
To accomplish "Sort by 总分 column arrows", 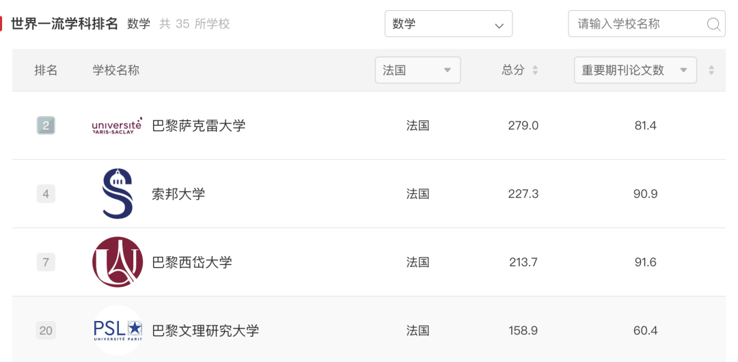I will coord(535,70).
